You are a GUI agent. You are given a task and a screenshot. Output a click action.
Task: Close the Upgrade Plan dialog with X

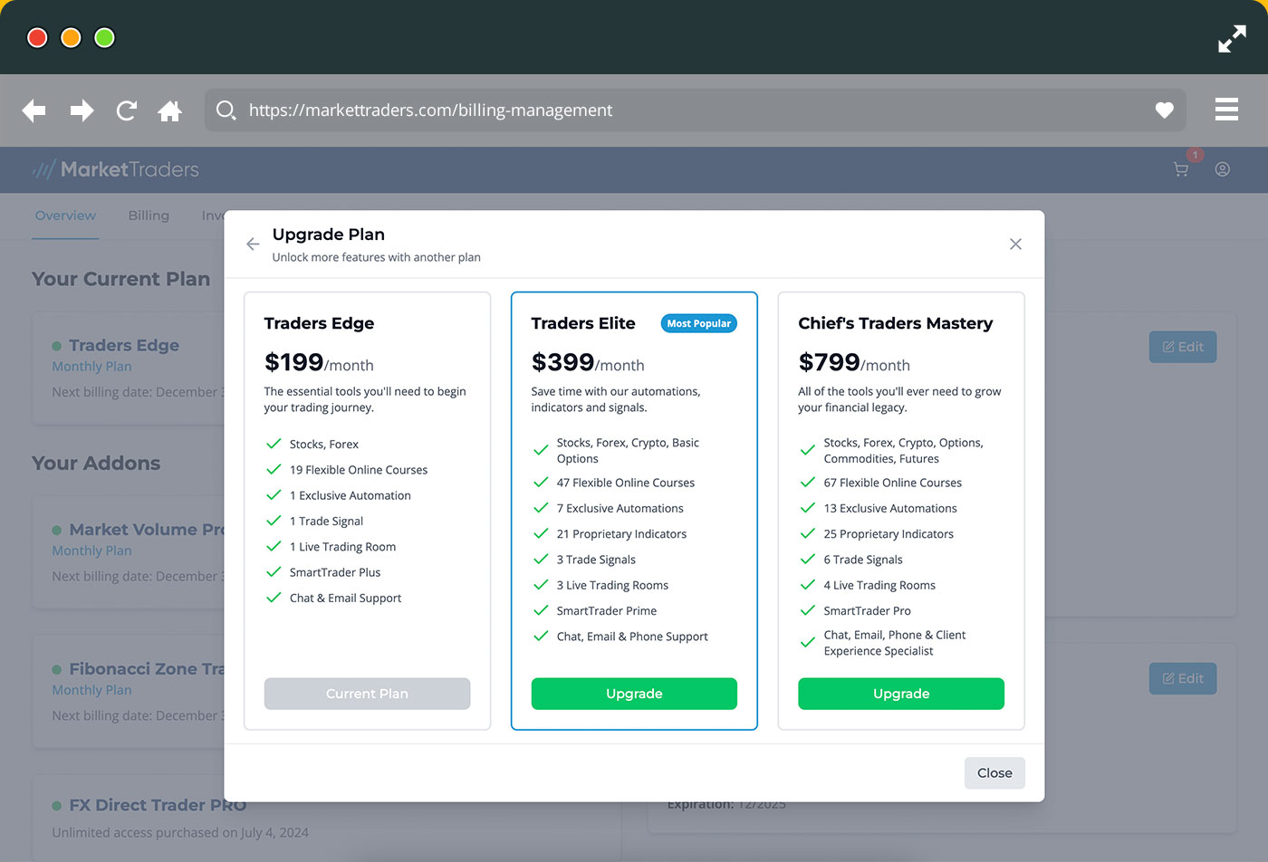[x=1015, y=244]
